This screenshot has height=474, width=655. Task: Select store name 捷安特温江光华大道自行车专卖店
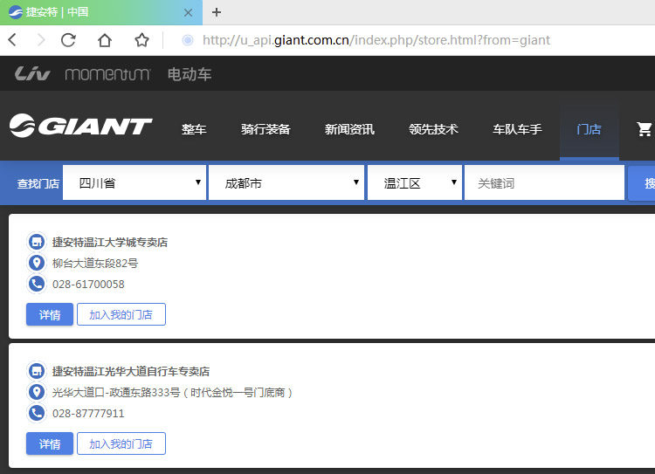[131, 371]
